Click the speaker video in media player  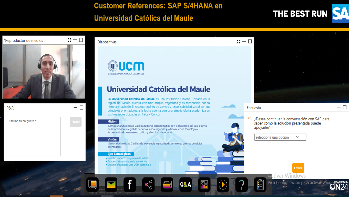point(44,72)
